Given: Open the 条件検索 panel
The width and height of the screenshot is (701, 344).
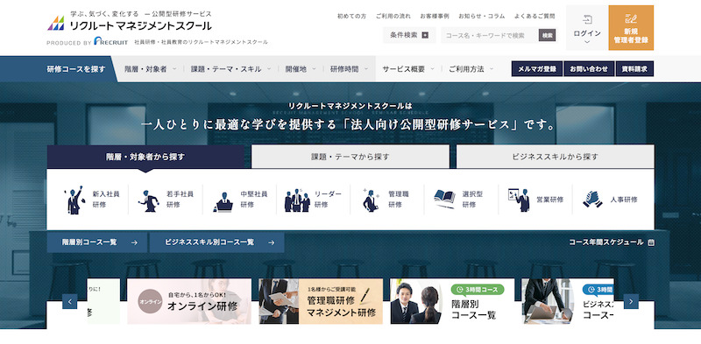Looking at the screenshot, I should 409,35.
